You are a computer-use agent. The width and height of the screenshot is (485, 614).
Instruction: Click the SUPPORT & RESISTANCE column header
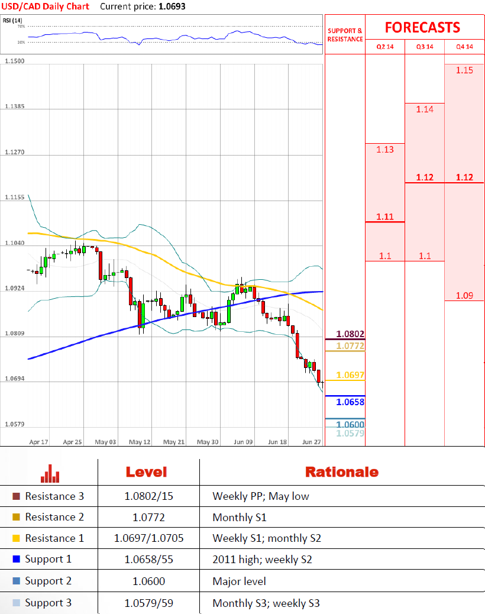[x=345, y=35]
